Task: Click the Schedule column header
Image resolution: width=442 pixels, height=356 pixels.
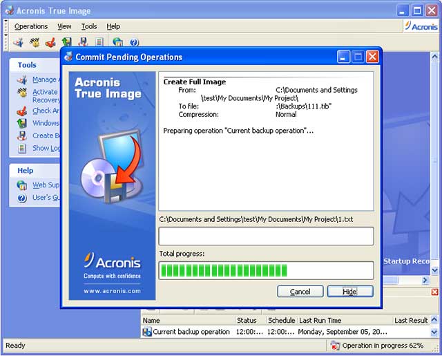Action: (x=281, y=321)
